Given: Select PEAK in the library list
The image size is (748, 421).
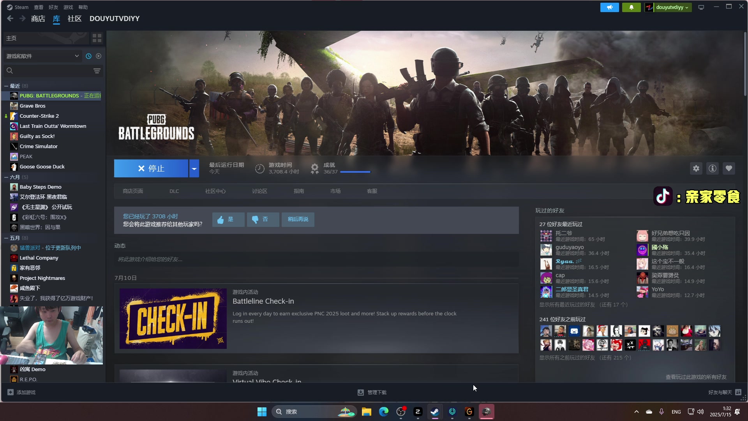Looking at the screenshot, I should [26, 156].
